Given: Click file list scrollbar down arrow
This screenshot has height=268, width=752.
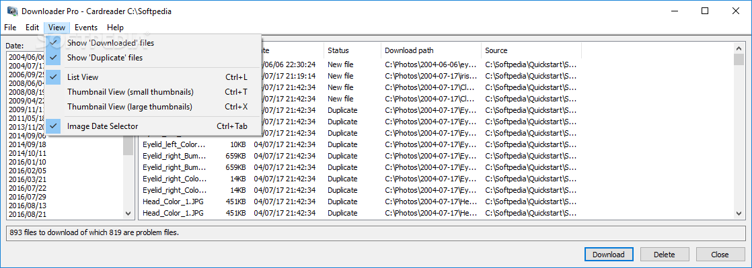Looking at the screenshot, I should (739, 214).
